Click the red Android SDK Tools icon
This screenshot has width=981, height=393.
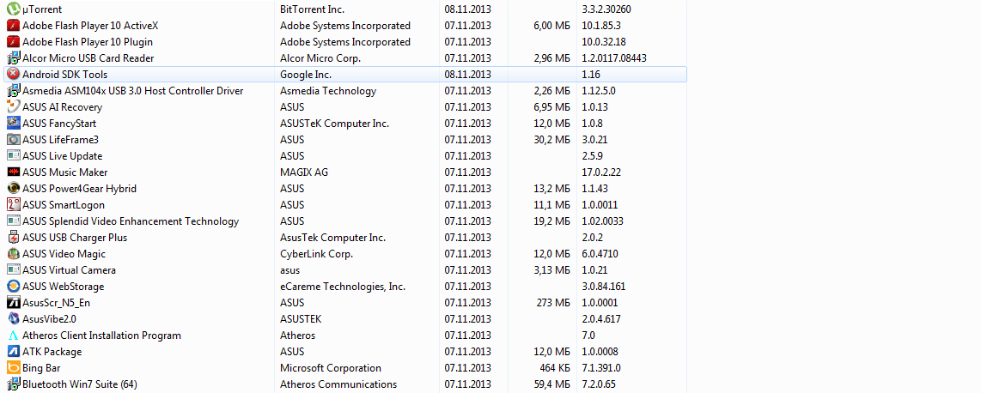click(x=13, y=75)
